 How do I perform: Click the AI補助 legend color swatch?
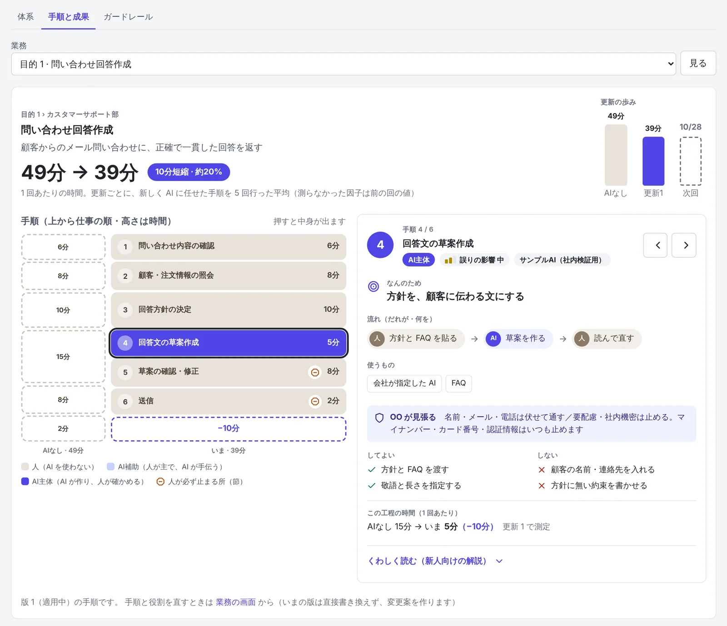pyautogui.click(x=110, y=467)
